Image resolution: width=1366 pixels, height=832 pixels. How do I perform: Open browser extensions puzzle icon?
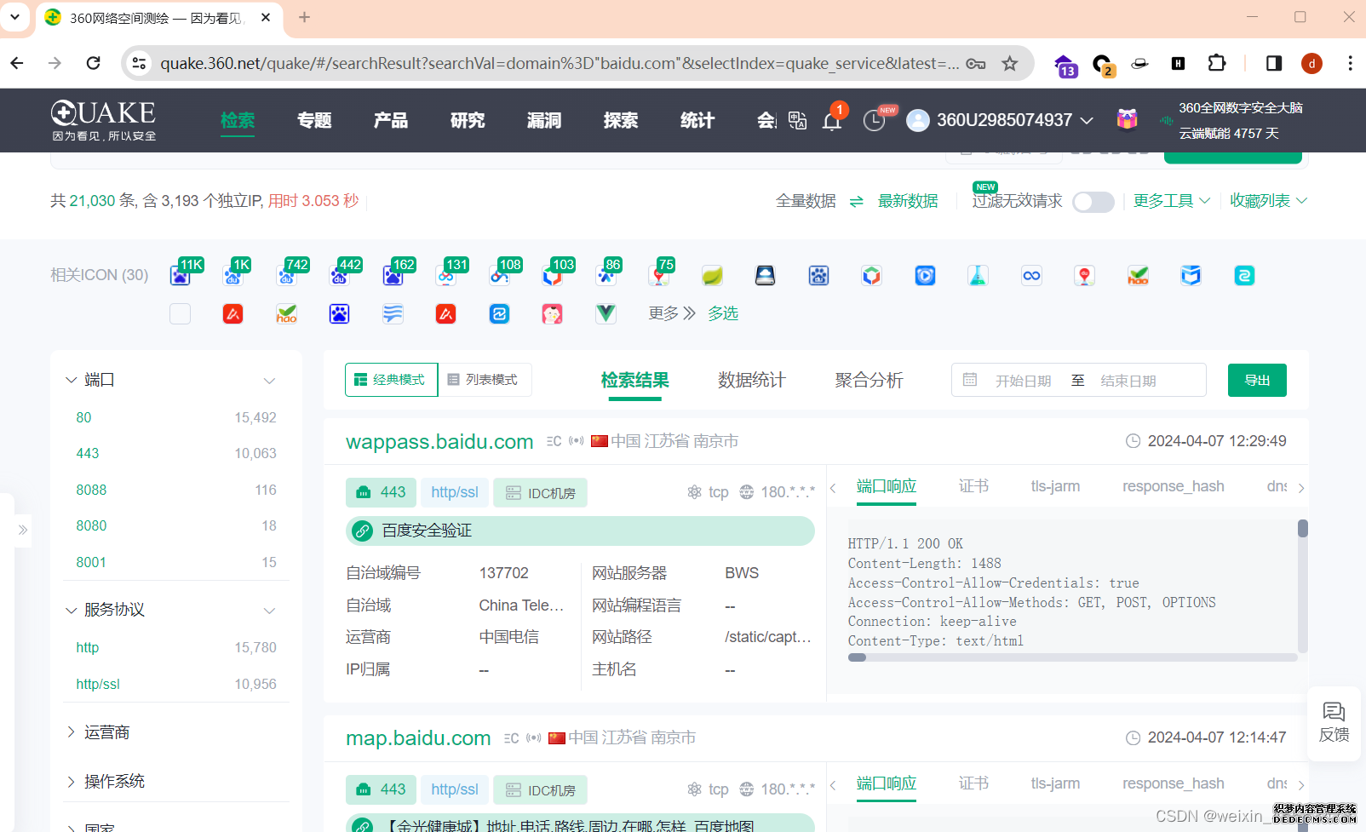(1217, 64)
